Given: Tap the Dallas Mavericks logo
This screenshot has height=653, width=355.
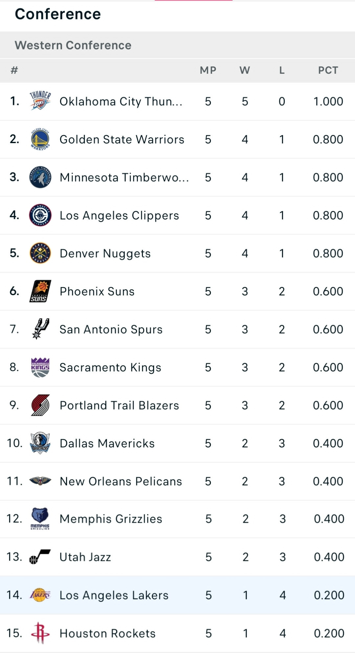Looking at the screenshot, I should click(x=40, y=443).
